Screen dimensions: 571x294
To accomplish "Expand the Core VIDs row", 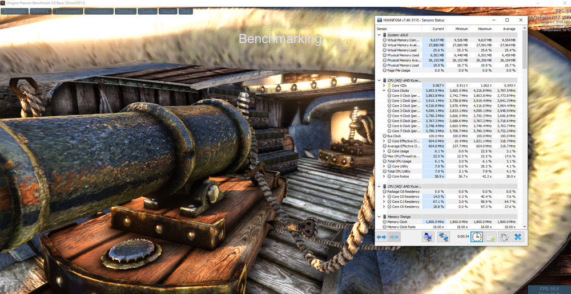I will tap(384, 85).
